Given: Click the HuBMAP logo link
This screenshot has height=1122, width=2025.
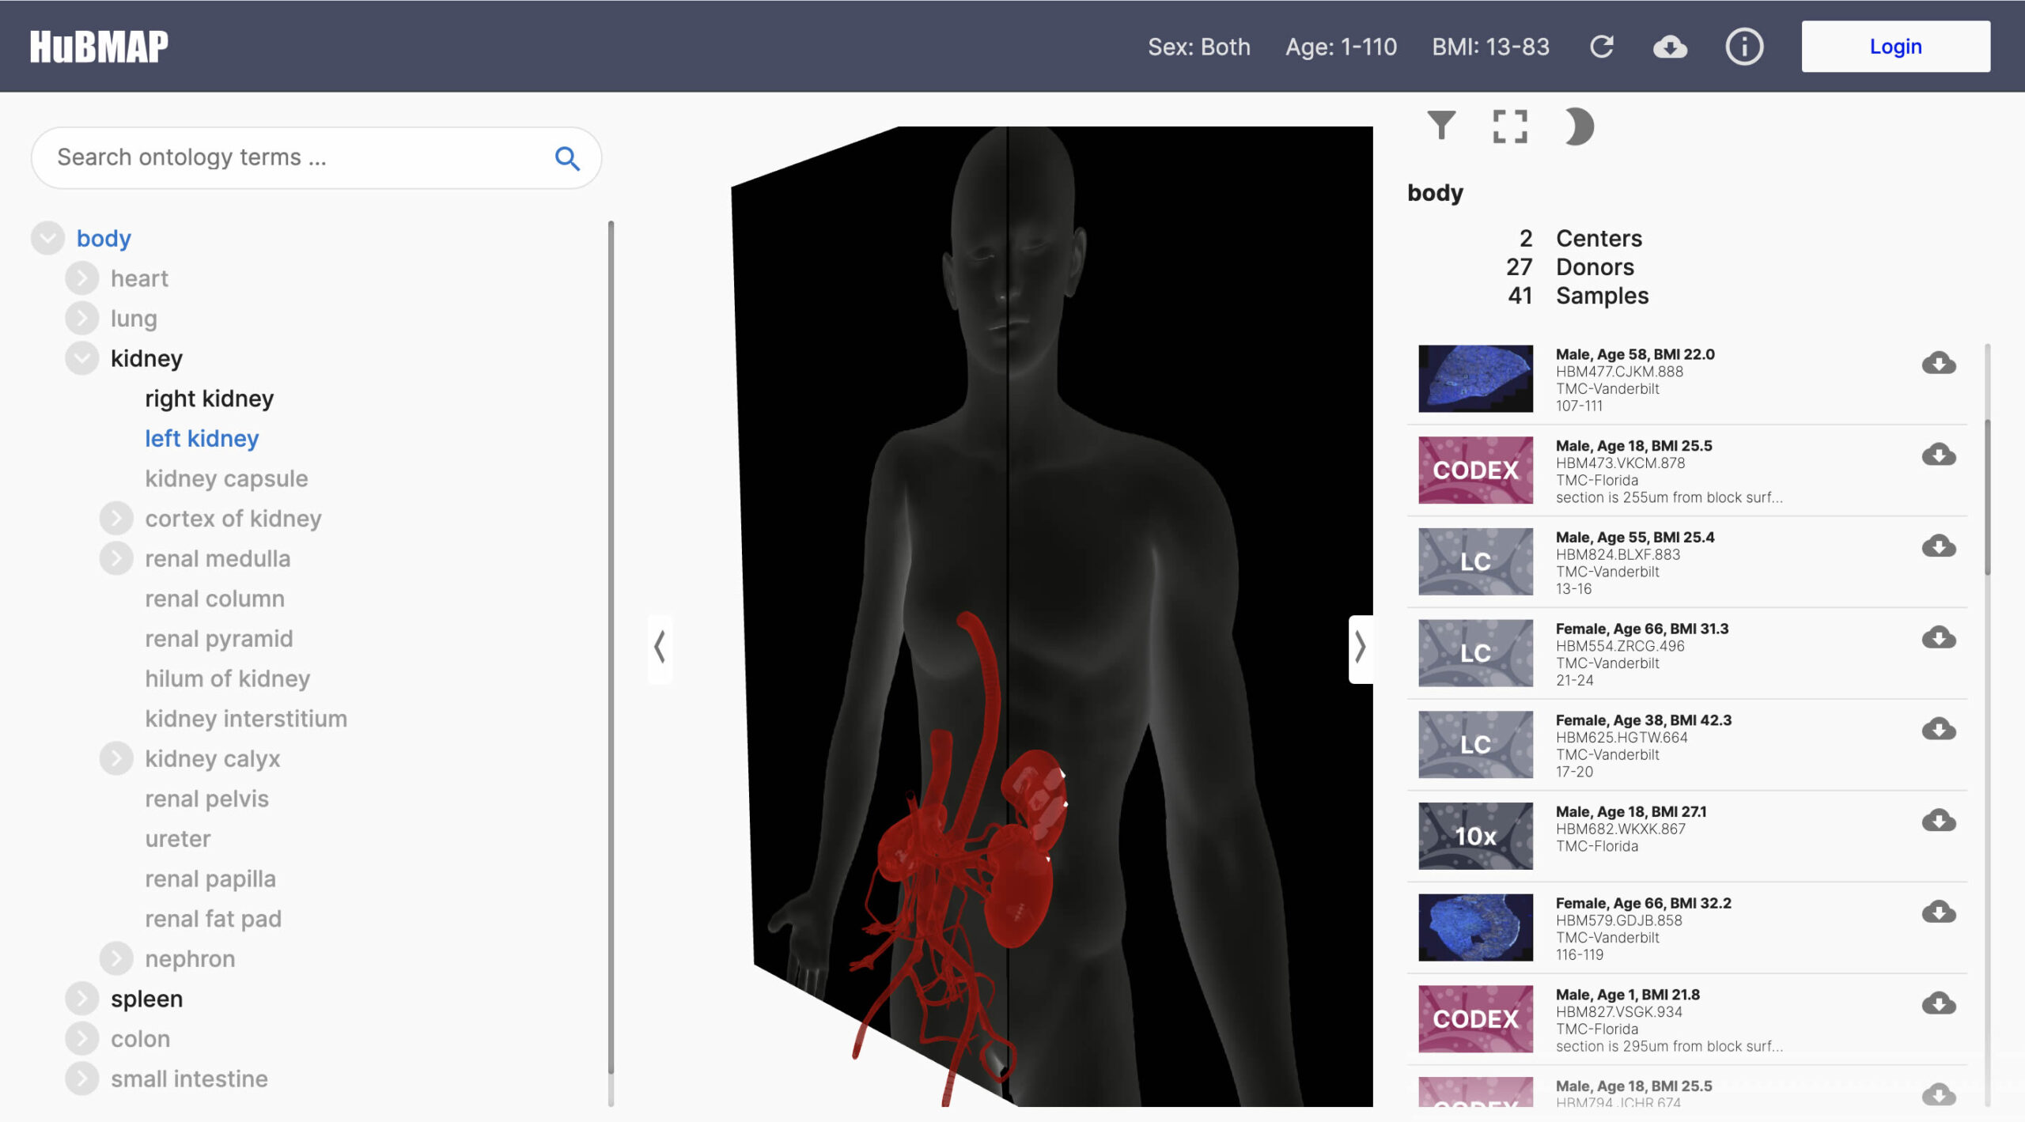Looking at the screenshot, I should (x=99, y=47).
